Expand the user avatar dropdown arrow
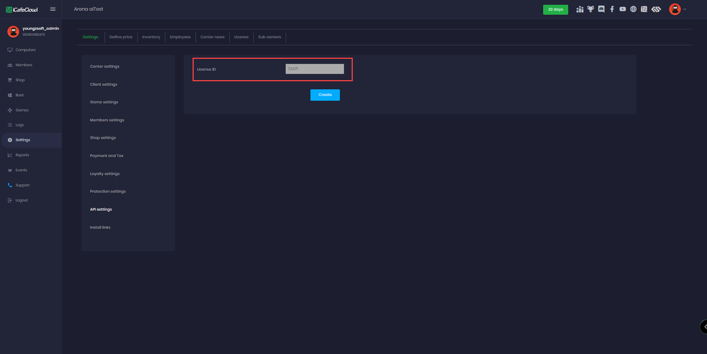Viewport: 707px width, 354px height. click(685, 10)
